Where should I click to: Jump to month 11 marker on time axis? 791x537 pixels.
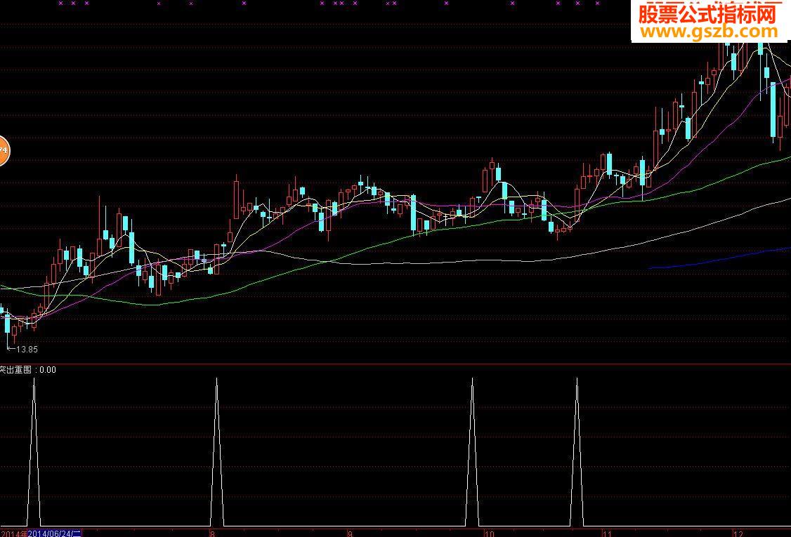(x=607, y=533)
